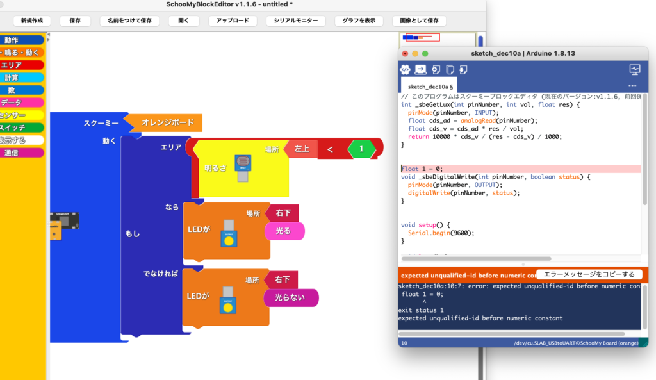
Task: Click the orange error status message bar
Action: coord(467,275)
